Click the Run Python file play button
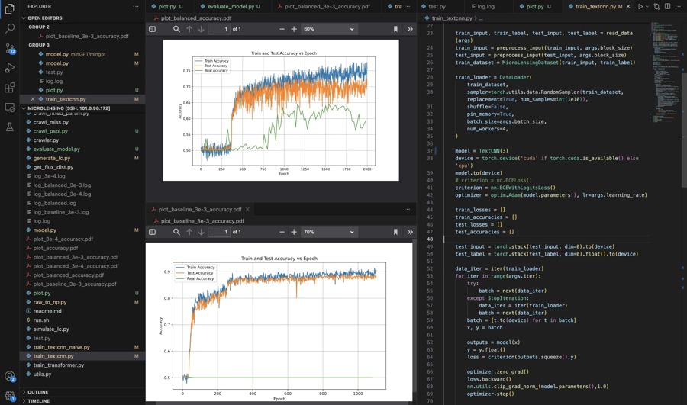Image resolution: width=687 pixels, height=405 pixels. (640, 7)
